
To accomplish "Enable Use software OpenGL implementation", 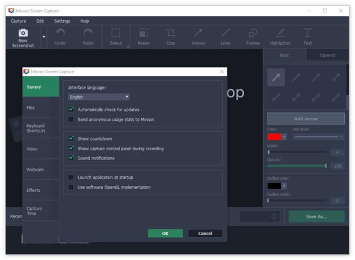I will click(71, 187).
